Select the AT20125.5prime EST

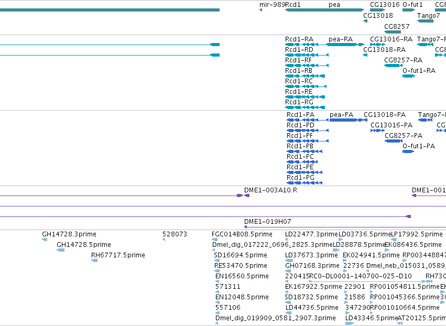pyautogui.click(x=400, y=323)
